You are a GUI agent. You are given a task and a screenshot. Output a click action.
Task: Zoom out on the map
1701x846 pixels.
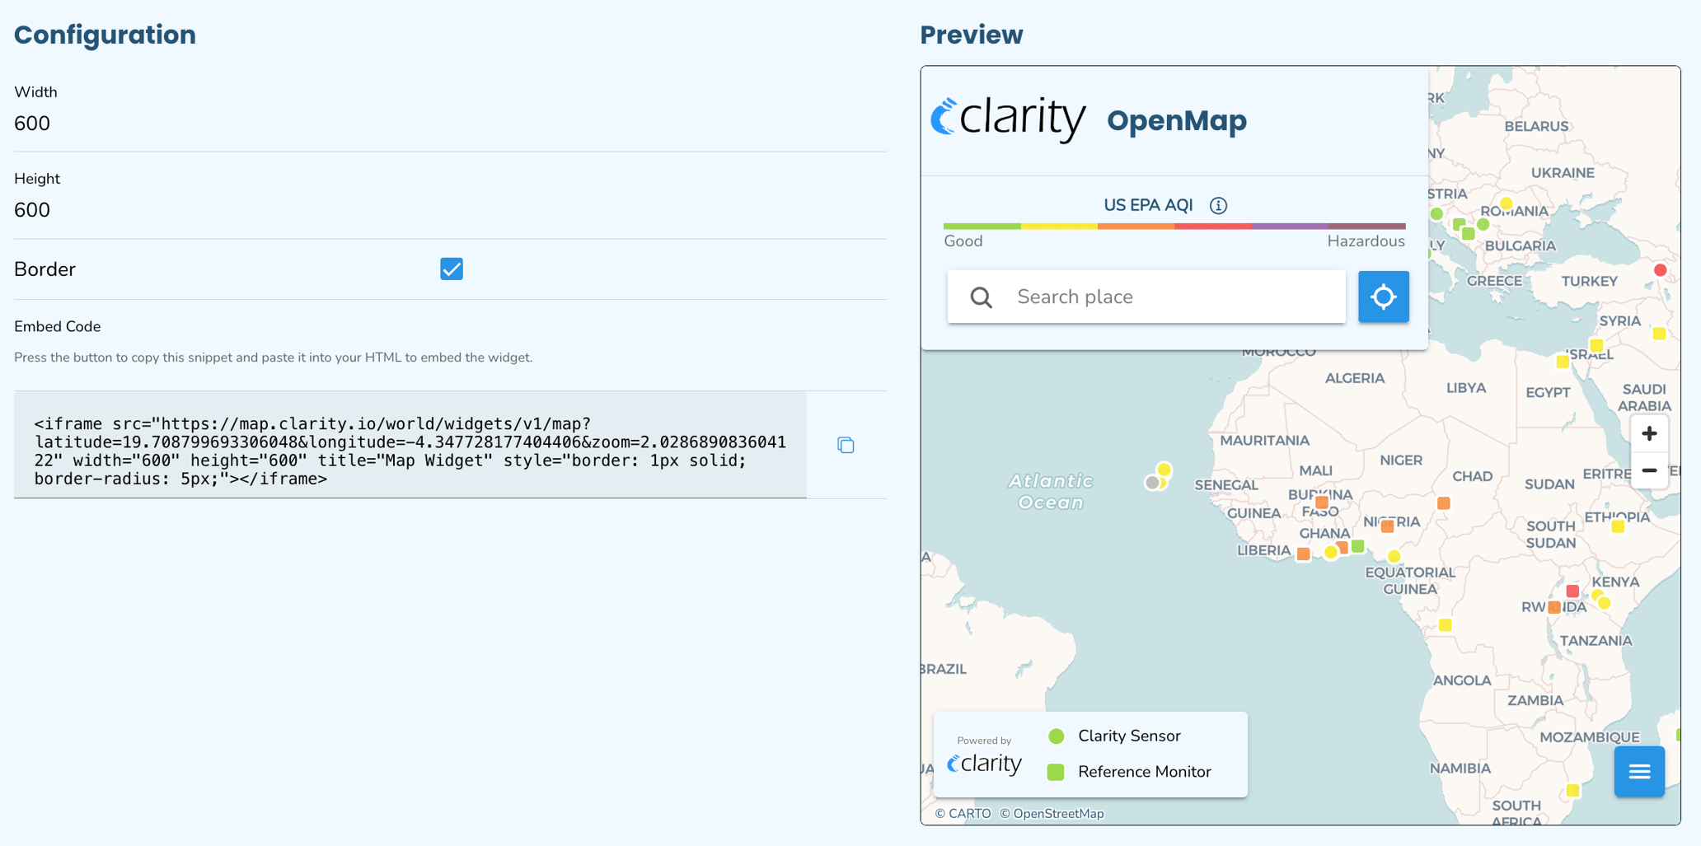[1650, 470]
